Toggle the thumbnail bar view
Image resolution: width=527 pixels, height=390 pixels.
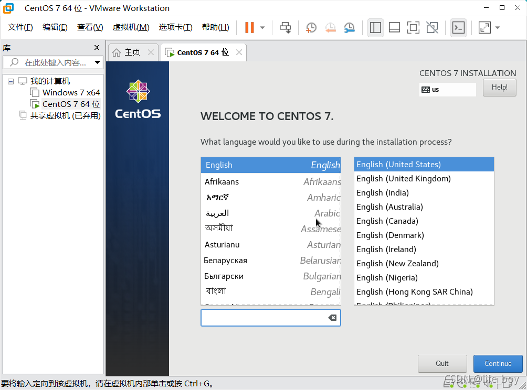pyautogui.click(x=394, y=28)
